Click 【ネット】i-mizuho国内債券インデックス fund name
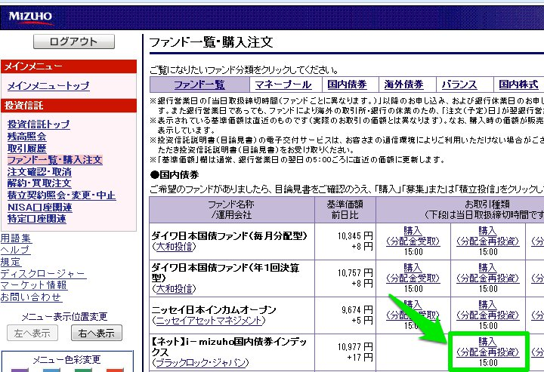The height and width of the screenshot is (372, 544). pyautogui.click(x=229, y=346)
